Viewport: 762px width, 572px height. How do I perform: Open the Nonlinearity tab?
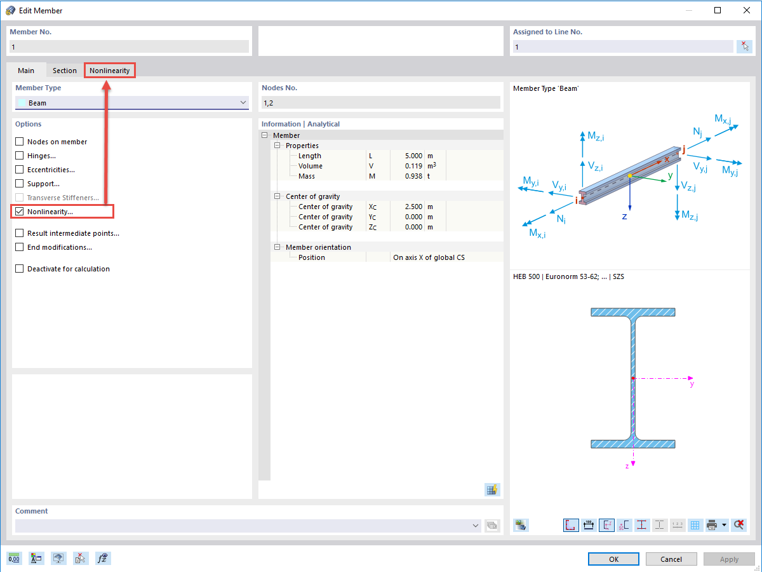pyautogui.click(x=109, y=70)
